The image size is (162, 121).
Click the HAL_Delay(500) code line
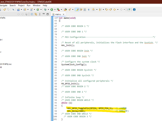pyautogui.click(x=76, y=111)
